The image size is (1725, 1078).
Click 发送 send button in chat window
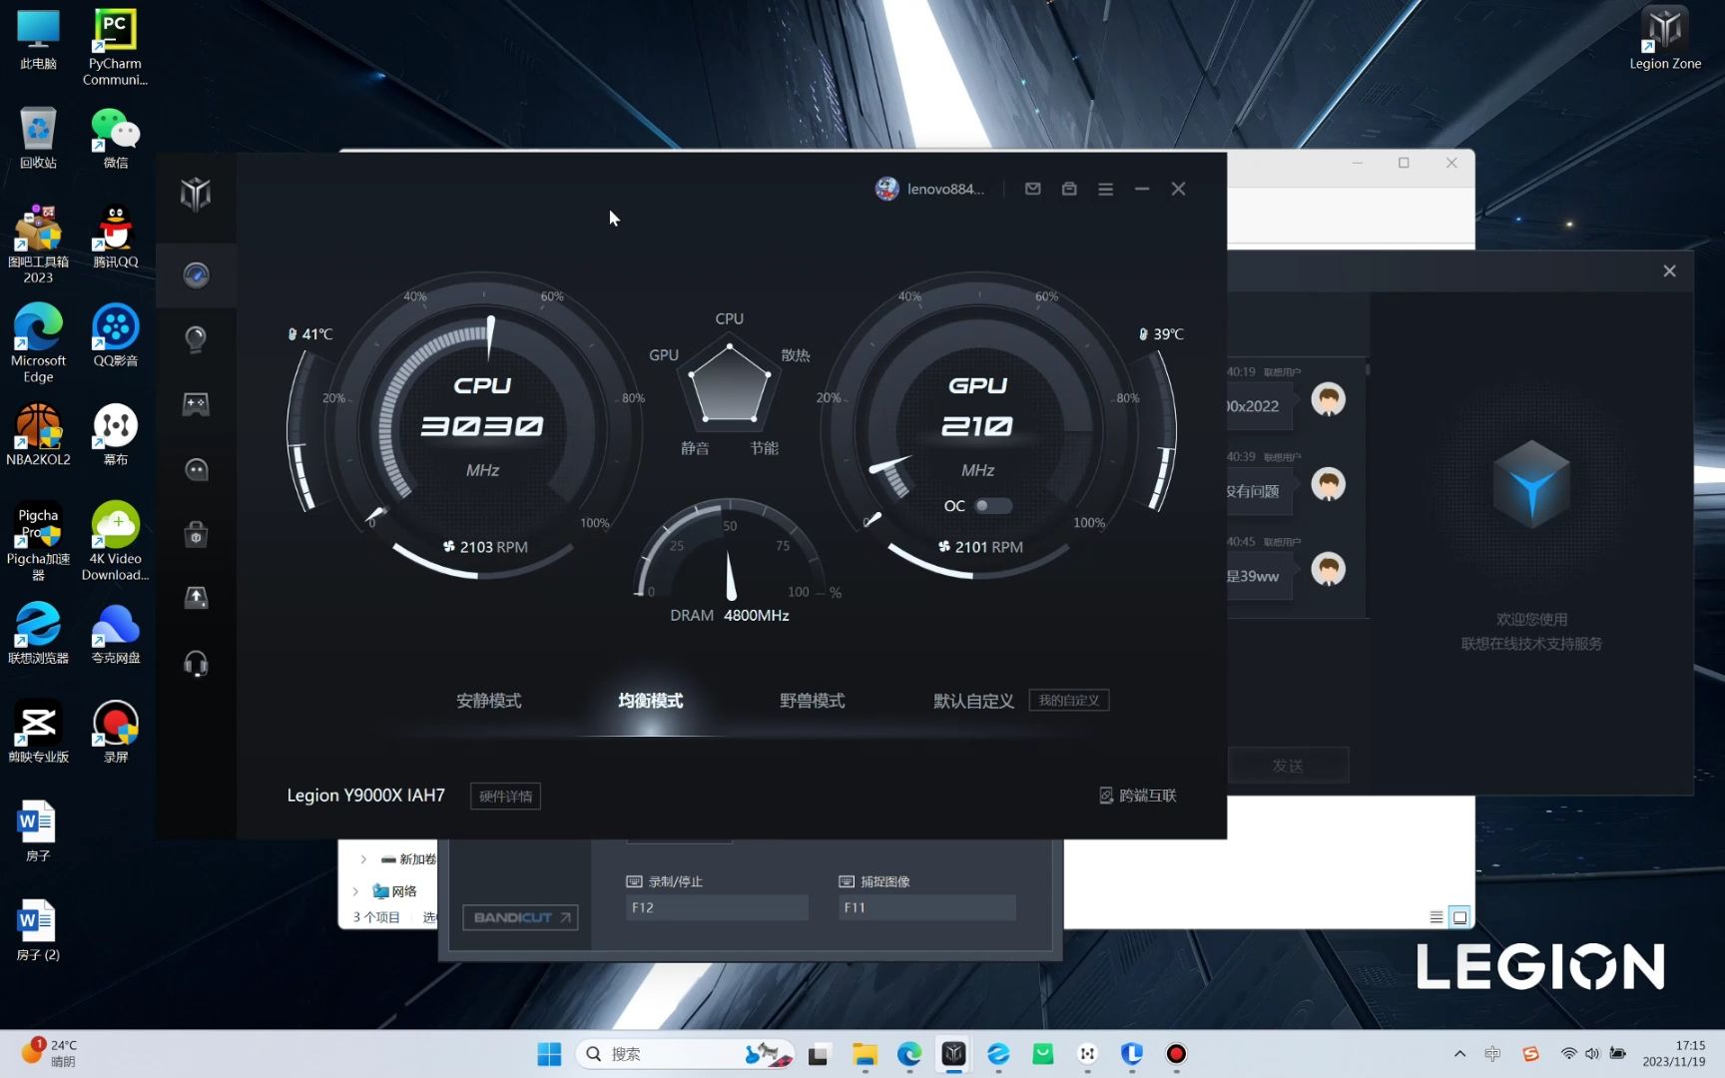(1288, 766)
